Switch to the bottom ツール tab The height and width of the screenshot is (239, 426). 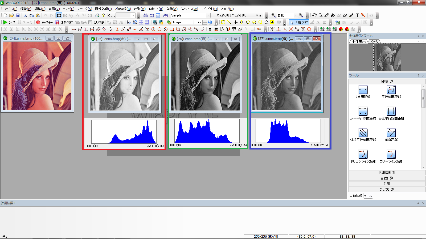tap(368, 196)
